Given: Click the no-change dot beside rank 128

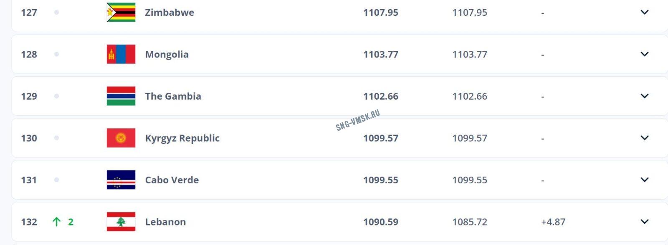Looking at the screenshot, I should coord(56,54).
